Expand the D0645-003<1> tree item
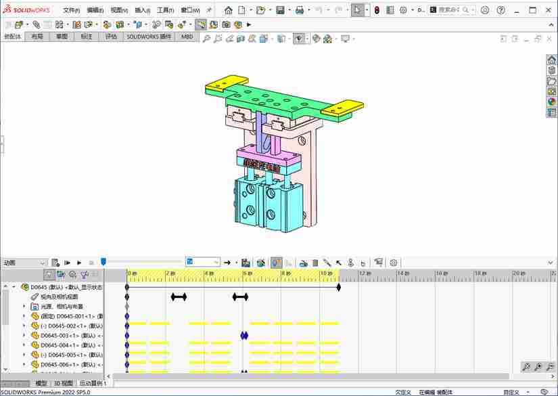 24,335
